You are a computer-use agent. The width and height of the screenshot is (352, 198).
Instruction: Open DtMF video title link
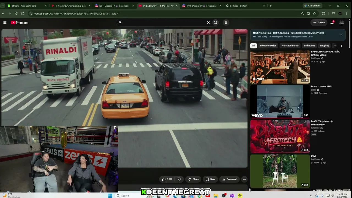point(314,156)
